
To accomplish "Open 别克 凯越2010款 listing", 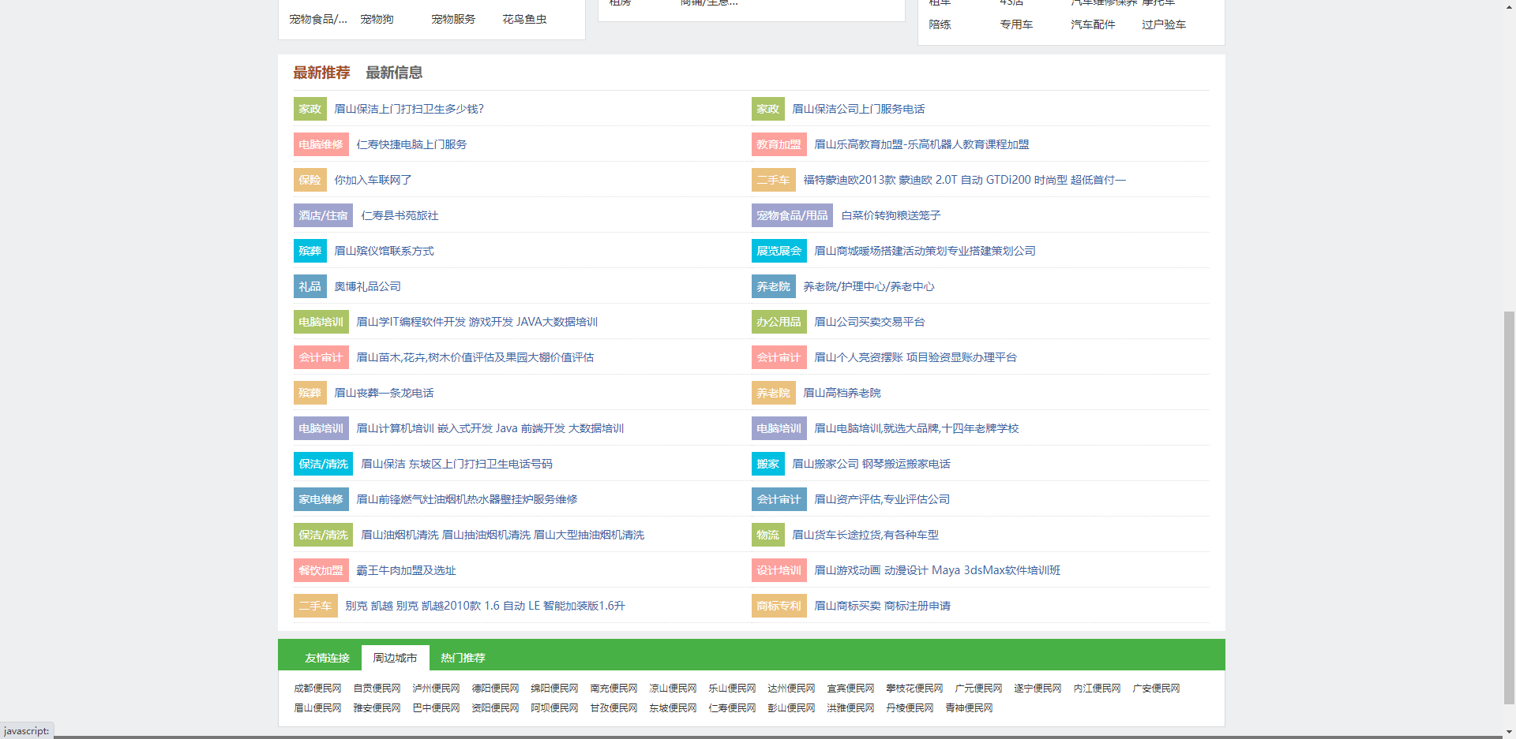I will pos(485,606).
